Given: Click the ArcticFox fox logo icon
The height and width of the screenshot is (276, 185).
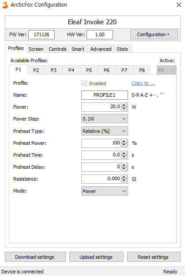Looking at the screenshot, I should coord(5,5).
